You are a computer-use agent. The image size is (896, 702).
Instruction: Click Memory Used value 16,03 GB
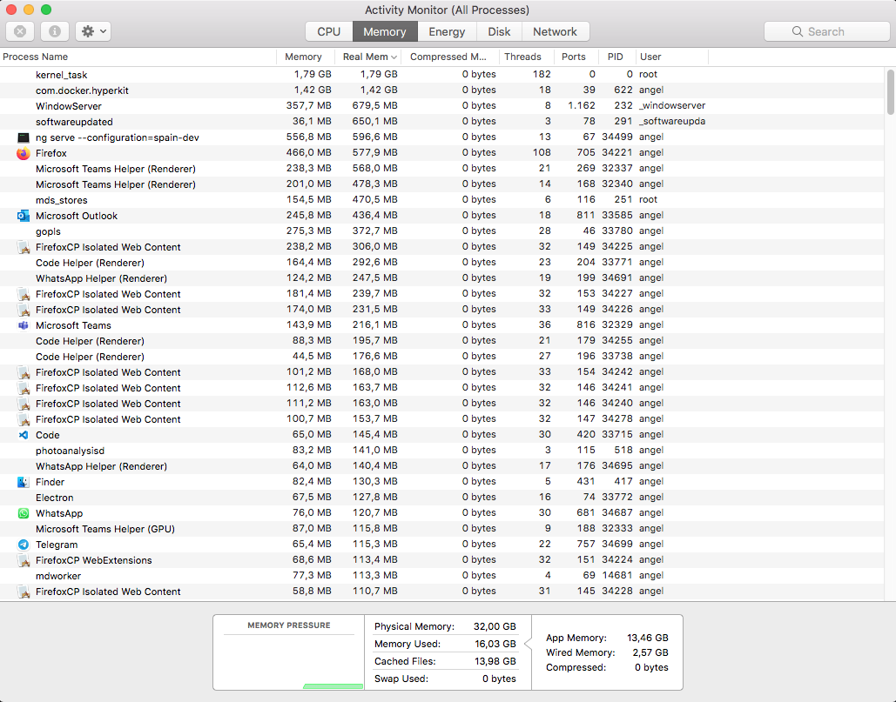click(x=495, y=644)
